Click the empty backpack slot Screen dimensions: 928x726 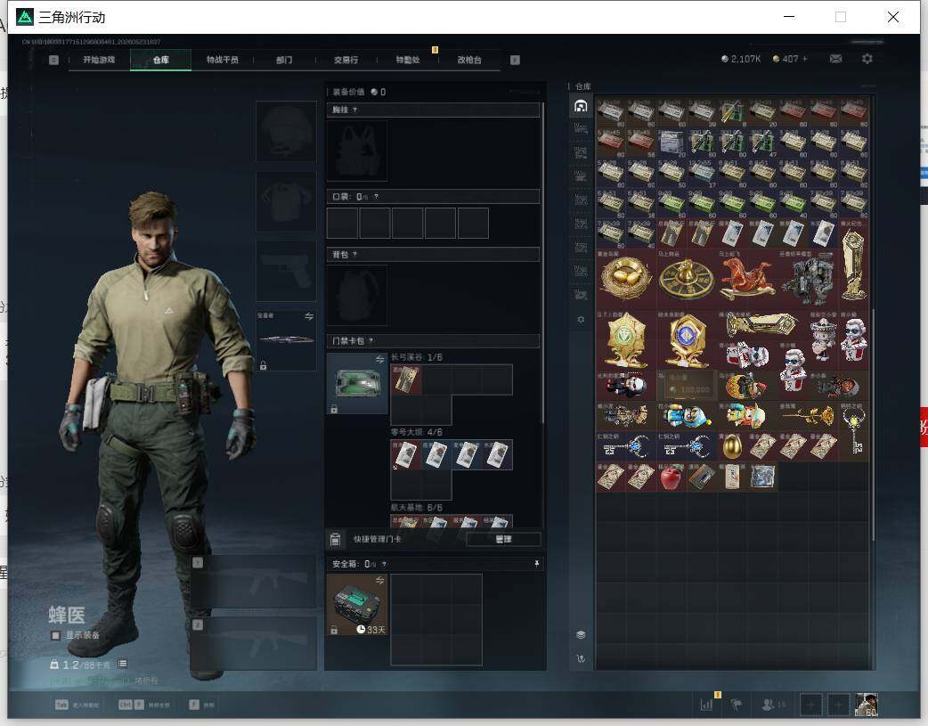click(357, 295)
